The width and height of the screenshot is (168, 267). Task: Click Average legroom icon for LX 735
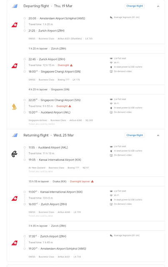click(111, 18)
